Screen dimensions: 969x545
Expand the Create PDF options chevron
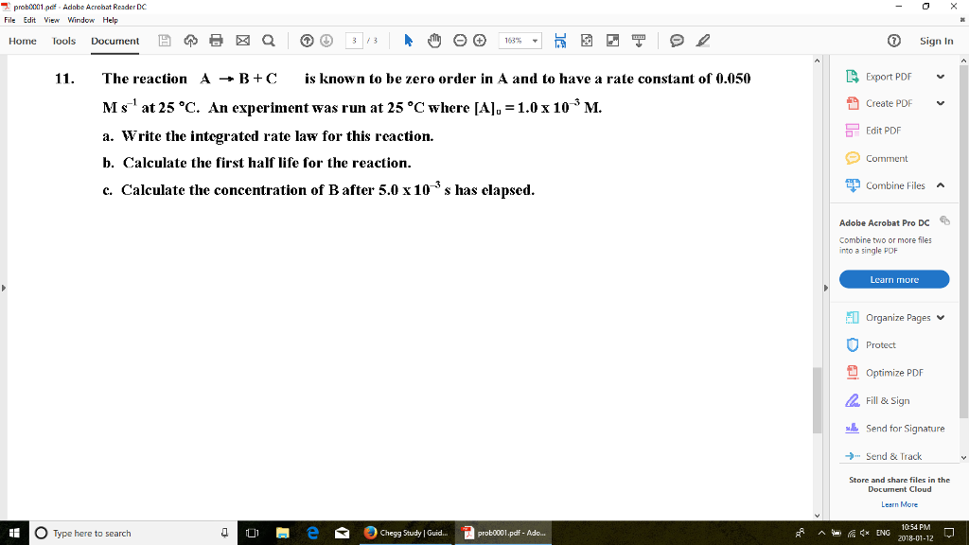(x=942, y=102)
